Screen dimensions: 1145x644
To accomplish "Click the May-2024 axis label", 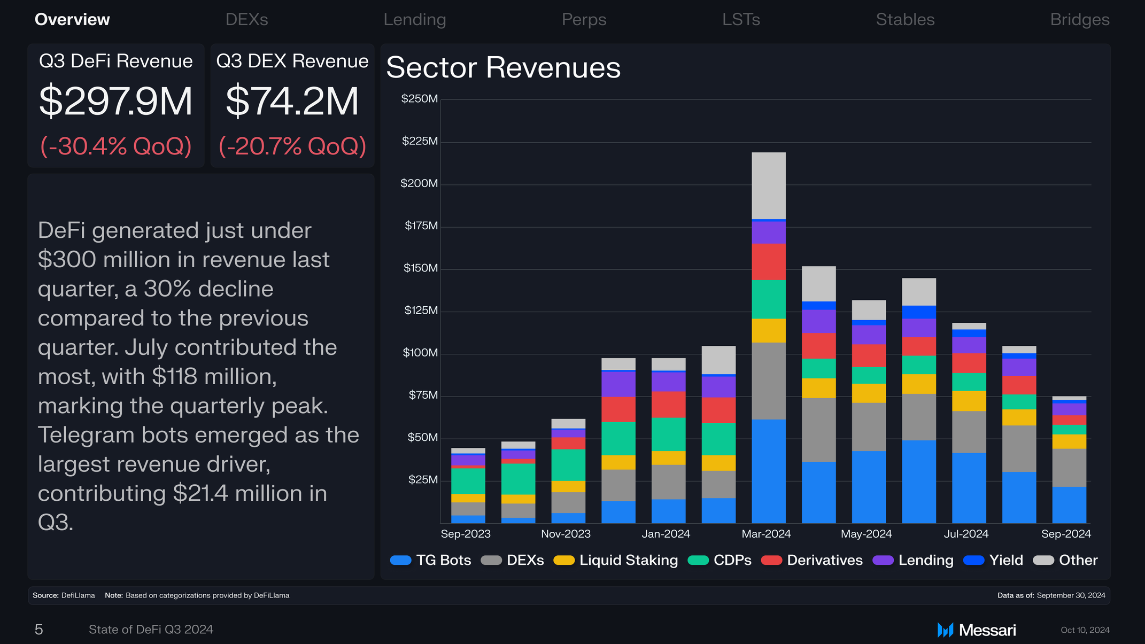I will tap(867, 534).
